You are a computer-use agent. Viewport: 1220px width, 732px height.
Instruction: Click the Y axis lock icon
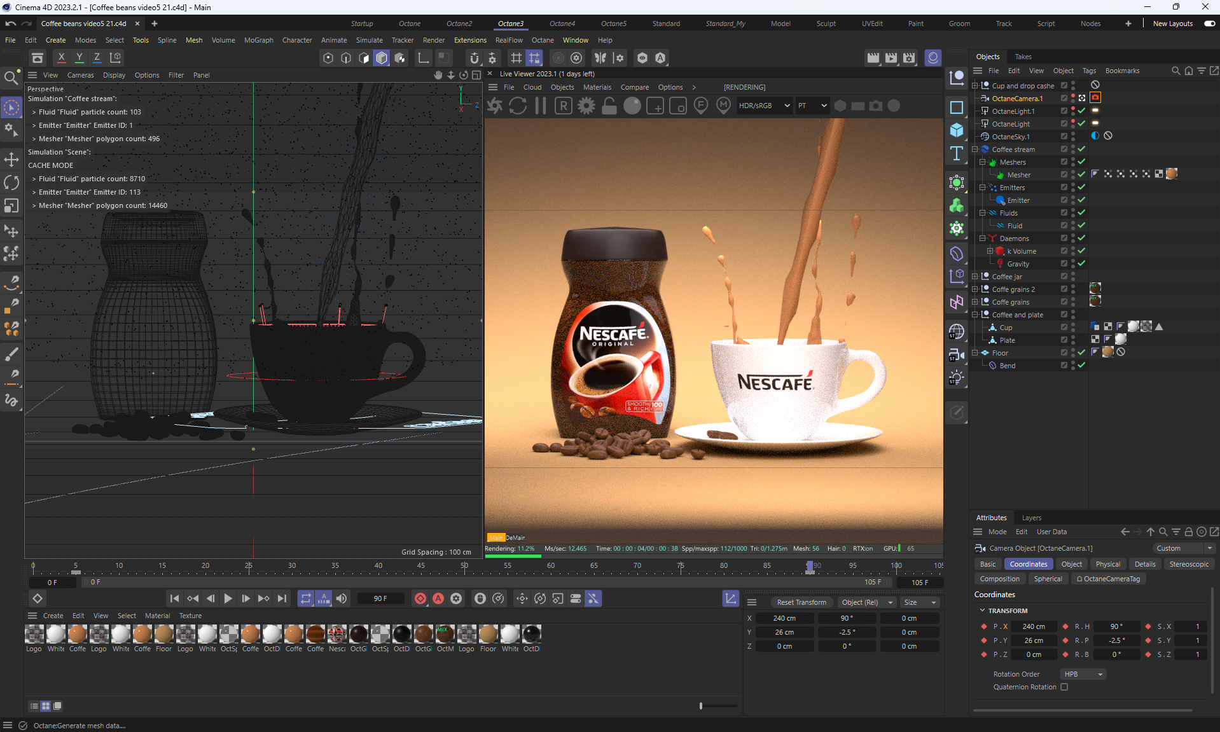80,57
